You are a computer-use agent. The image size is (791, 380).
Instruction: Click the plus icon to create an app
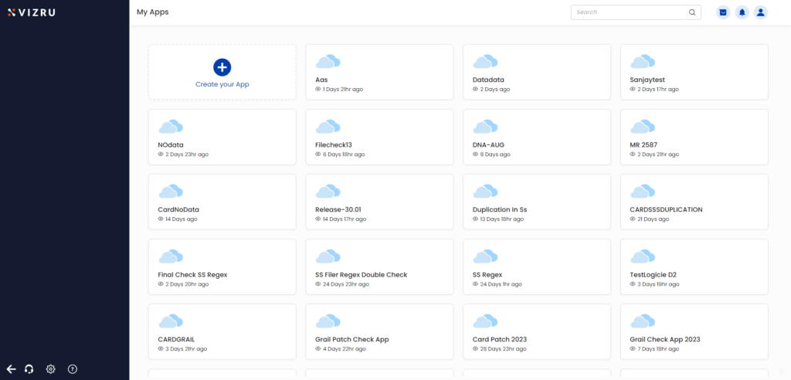coord(222,66)
